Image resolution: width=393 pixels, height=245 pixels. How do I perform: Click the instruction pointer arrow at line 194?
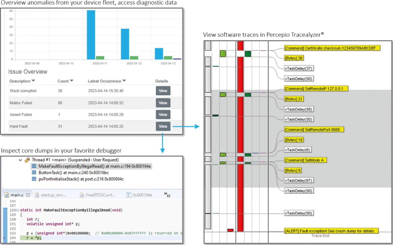tap(4, 238)
